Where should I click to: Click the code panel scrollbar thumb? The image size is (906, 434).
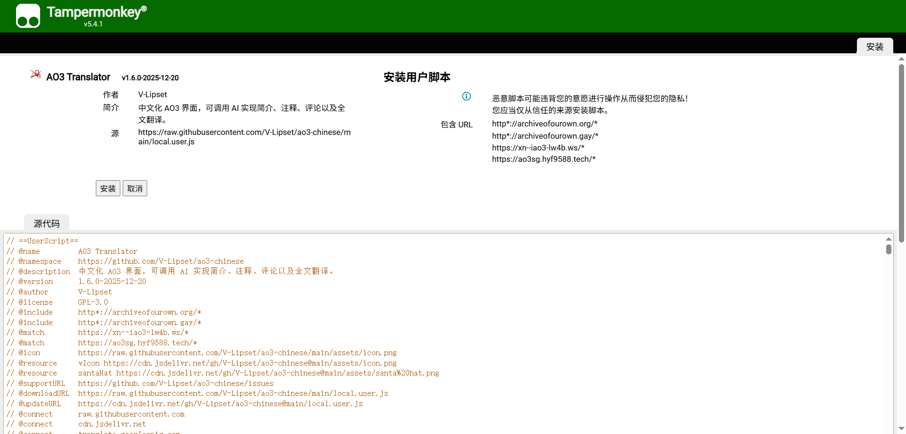point(889,249)
